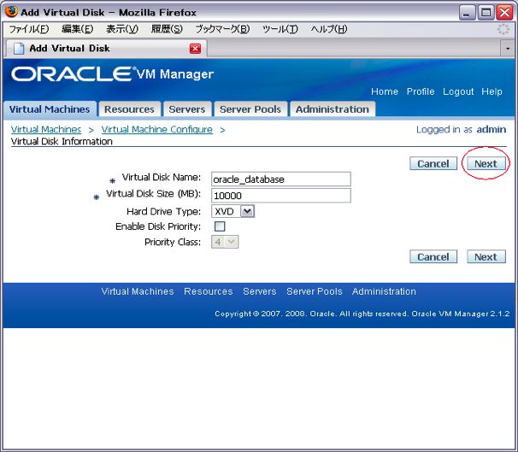Open the 編集(E) menu
The height and width of the screenshot is (452, 518).
coord(78,29)
